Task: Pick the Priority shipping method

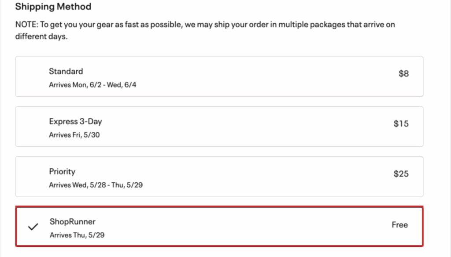Action: click(x=219, y=177)
